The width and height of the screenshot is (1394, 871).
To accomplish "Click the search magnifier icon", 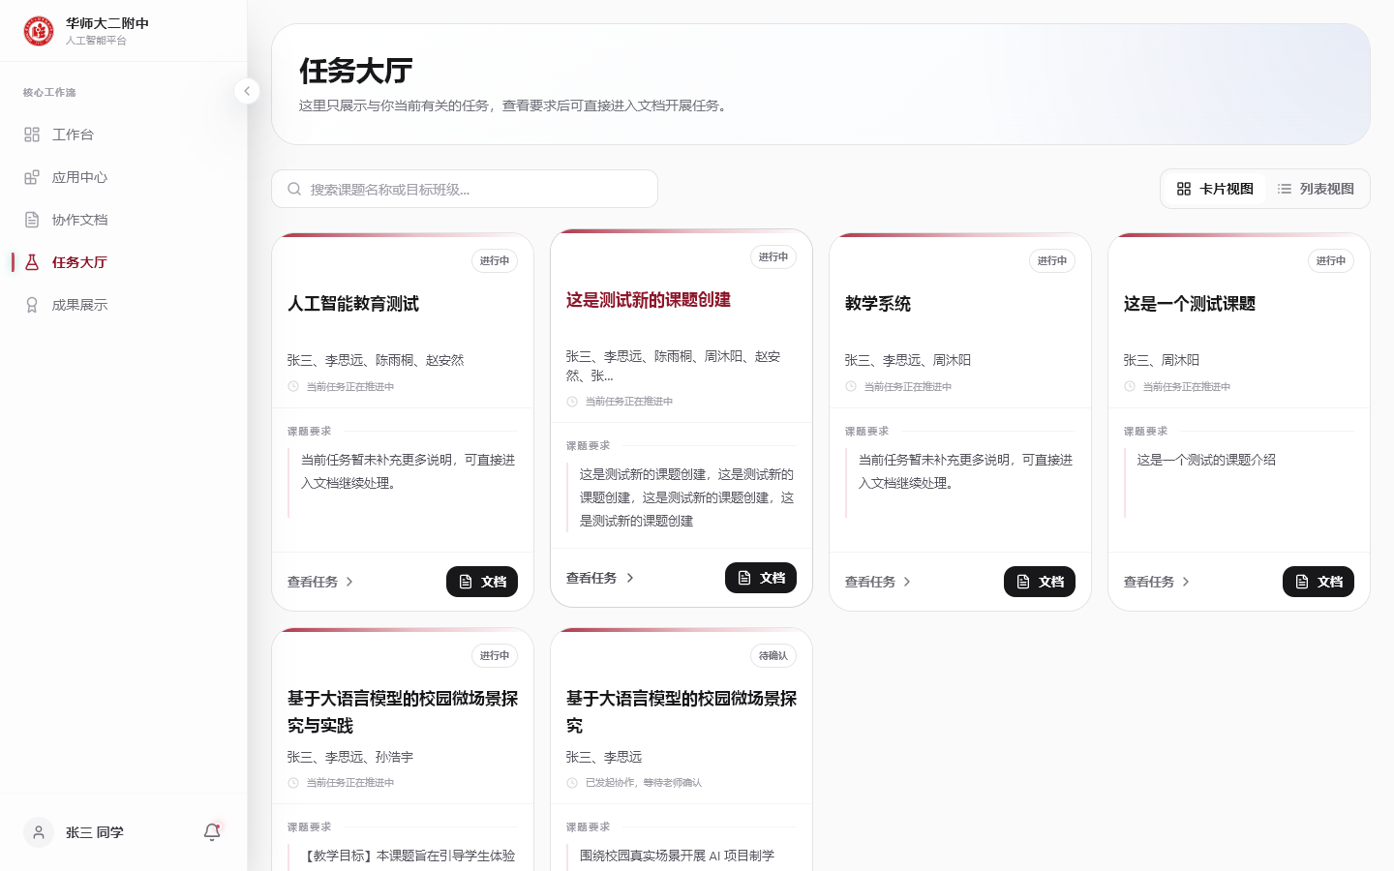I will pyautogui.click(x=294, y=189).
